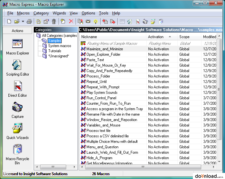The height and width of the screenshot is (179, 225).
Task: Open Quick Wizards in the Actions panel
Action: coord(17,131)
